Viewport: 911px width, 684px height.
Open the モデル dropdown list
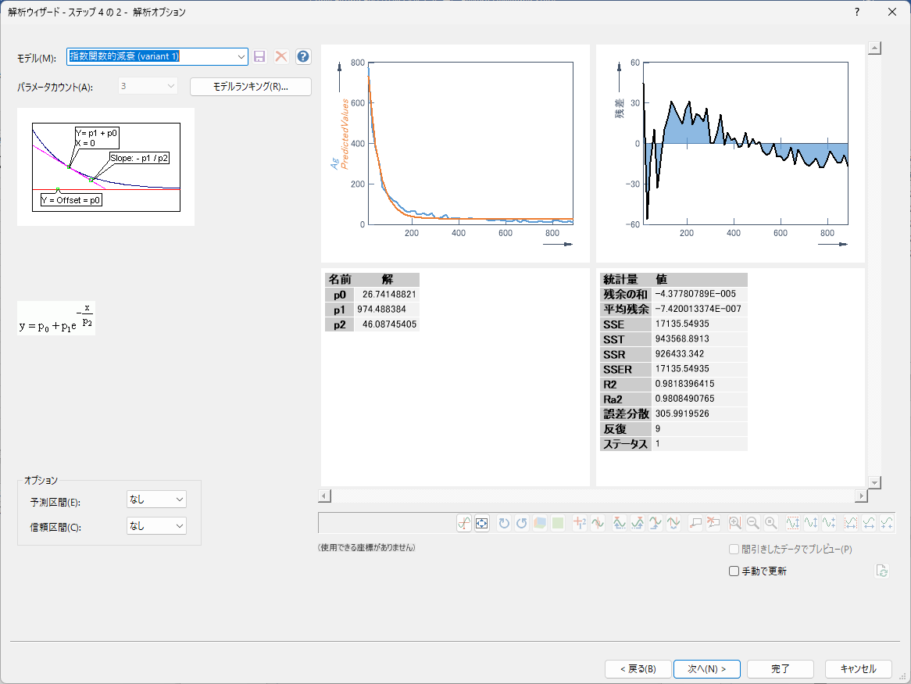click(x=241, y=56)
